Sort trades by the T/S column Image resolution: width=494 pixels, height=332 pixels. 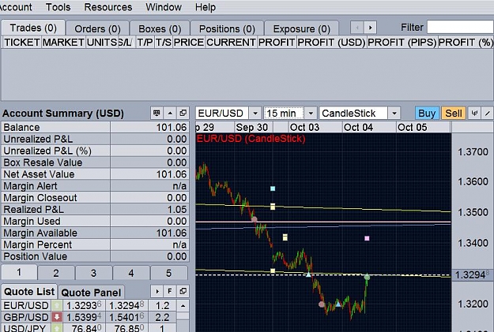163,42
